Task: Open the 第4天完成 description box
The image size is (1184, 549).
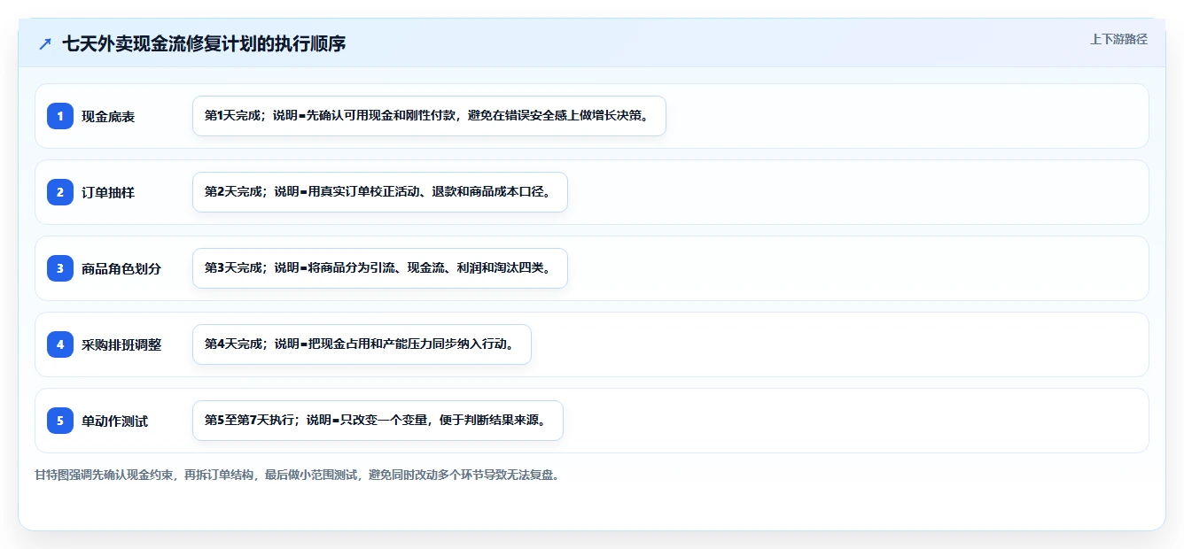Action: tap(362, 344)
